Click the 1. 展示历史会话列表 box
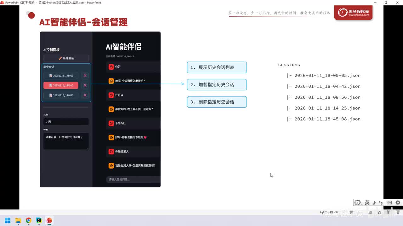This screenshot has width=403, height=226. tap(217, 67)
